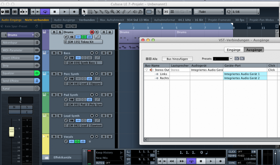Solo the Bass track
The height and width of the screenshot is (165, 280).
click(60, 53)
